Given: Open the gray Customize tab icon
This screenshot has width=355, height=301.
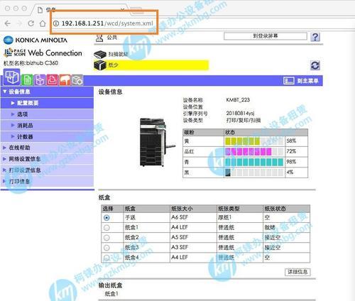Looking at the screenshot, I should 77,80.
